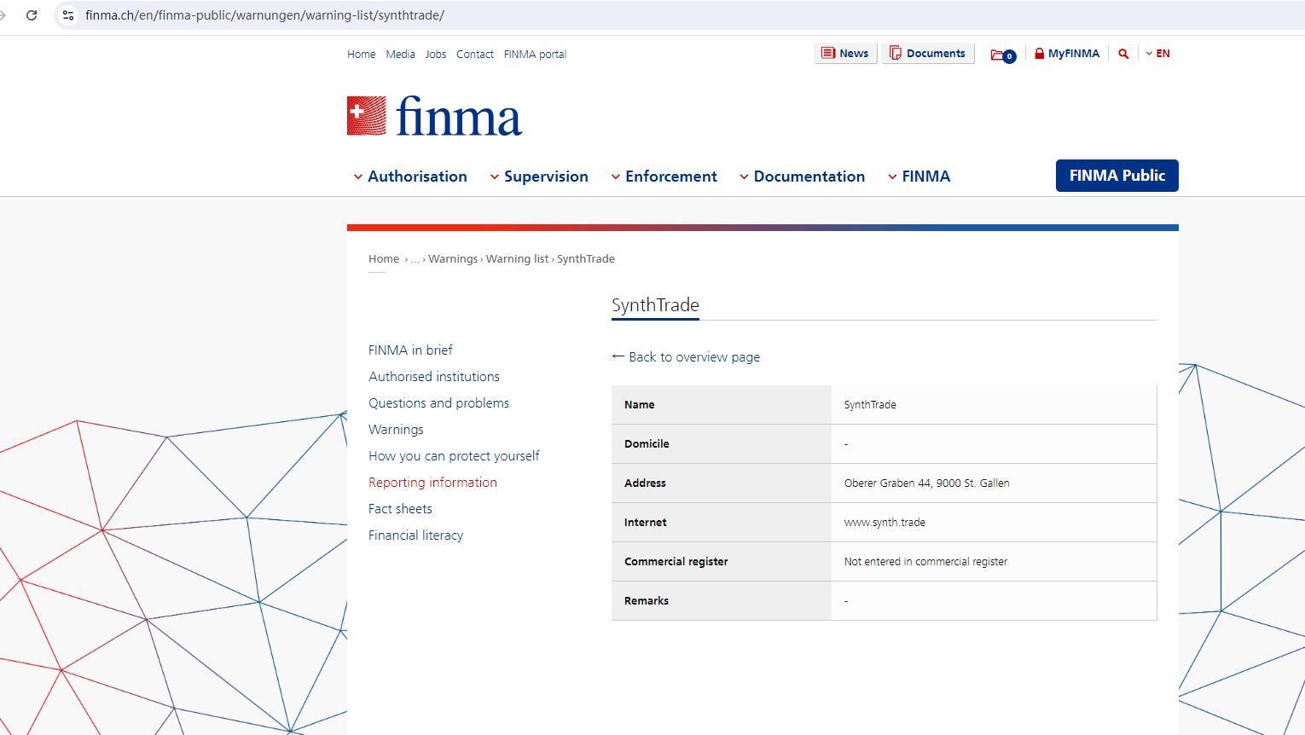1305x735 pixels.
Task: Open MyFINMA lock login
Action: (1066, 54)
